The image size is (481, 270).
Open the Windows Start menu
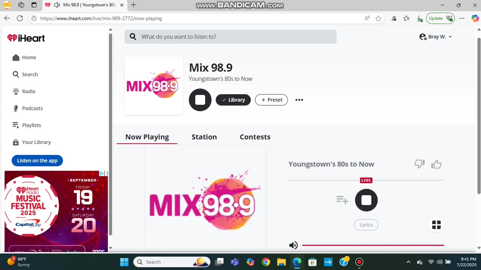click(x=124, y=262)
